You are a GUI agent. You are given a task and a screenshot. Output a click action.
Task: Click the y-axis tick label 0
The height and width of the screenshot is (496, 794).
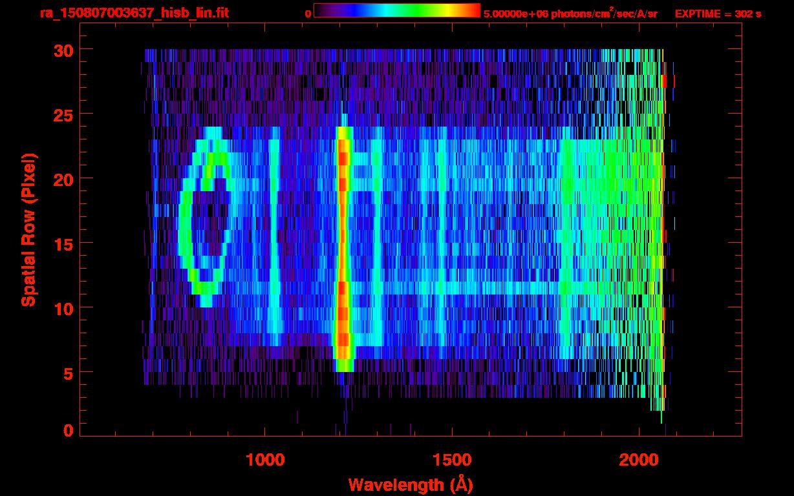(x=67, y=430)
